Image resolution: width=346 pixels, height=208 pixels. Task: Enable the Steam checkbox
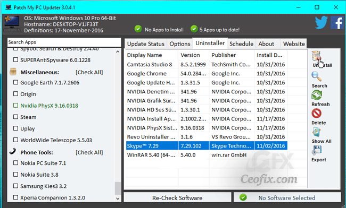coord(15,117)
